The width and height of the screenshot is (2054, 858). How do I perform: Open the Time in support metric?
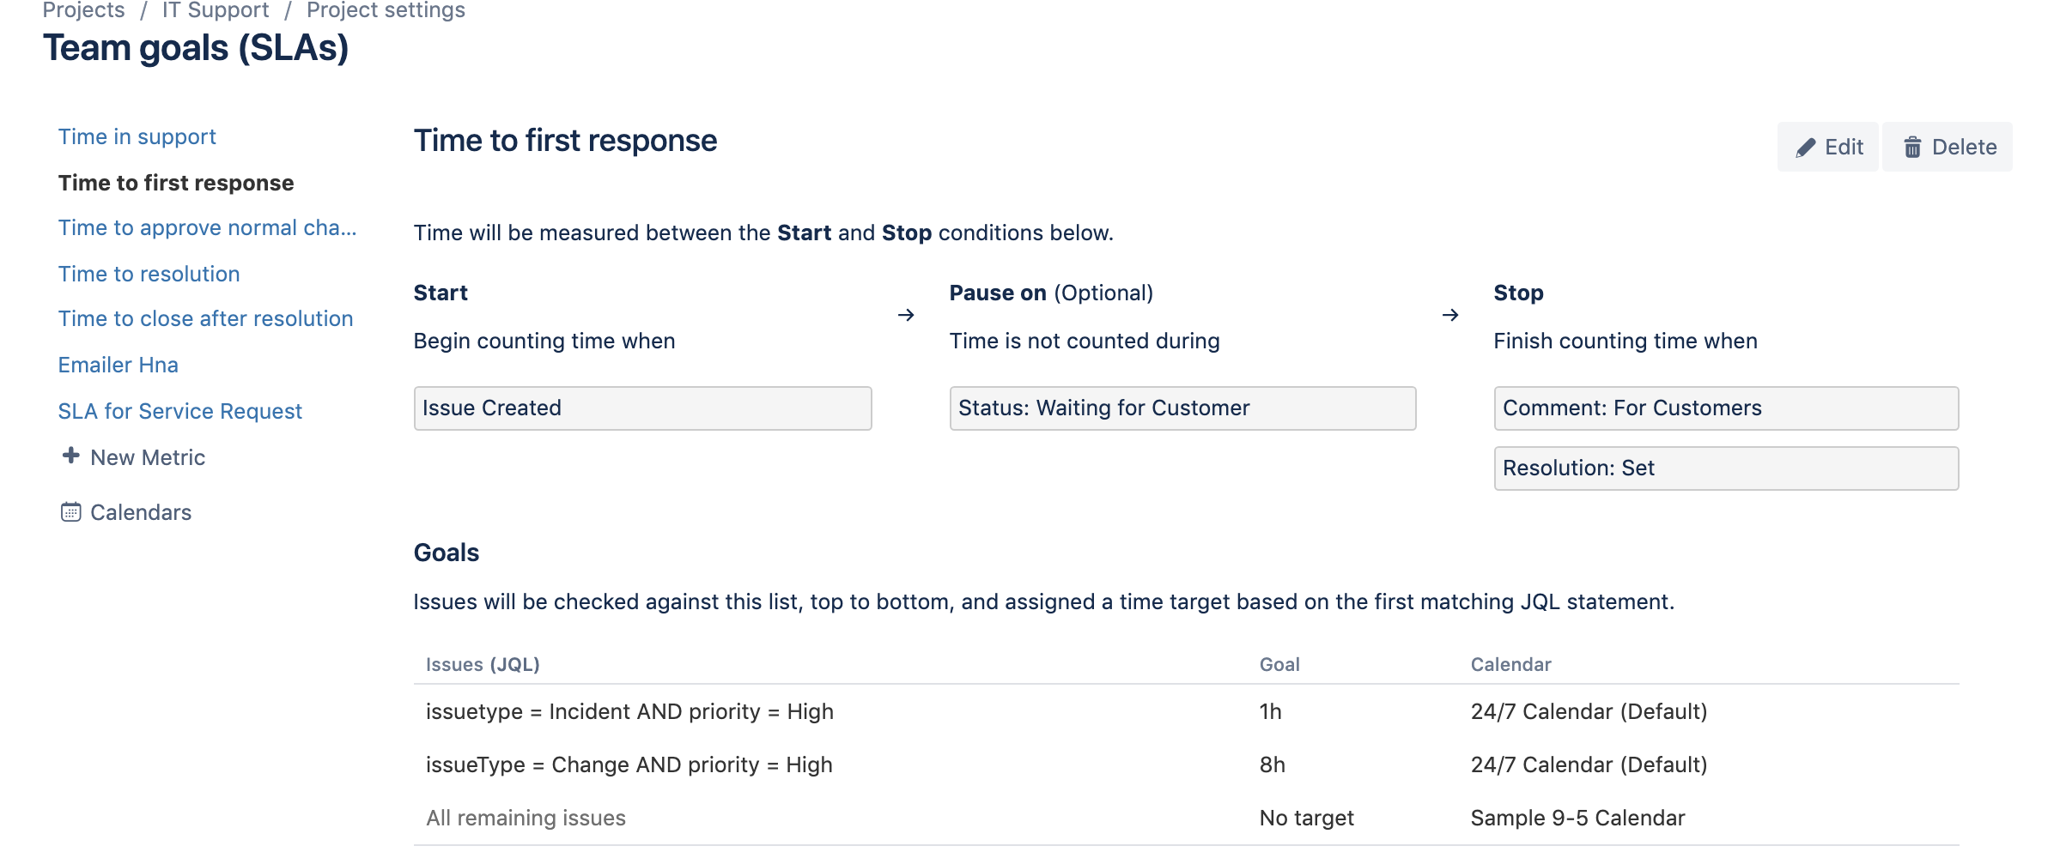pos(137,137)
